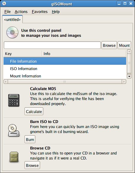Click the Burn button
Image resolution: width=135 pixels, height=173 pixels.
tap(30, 139)
